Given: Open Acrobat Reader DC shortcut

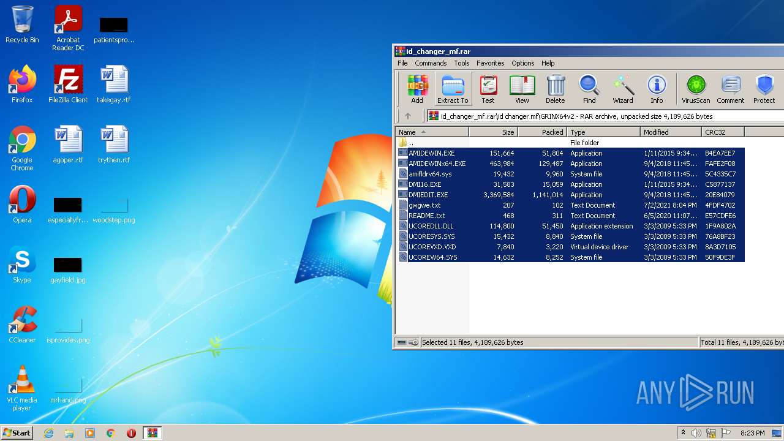Looking at the screenshot, I should coord(68,28).
